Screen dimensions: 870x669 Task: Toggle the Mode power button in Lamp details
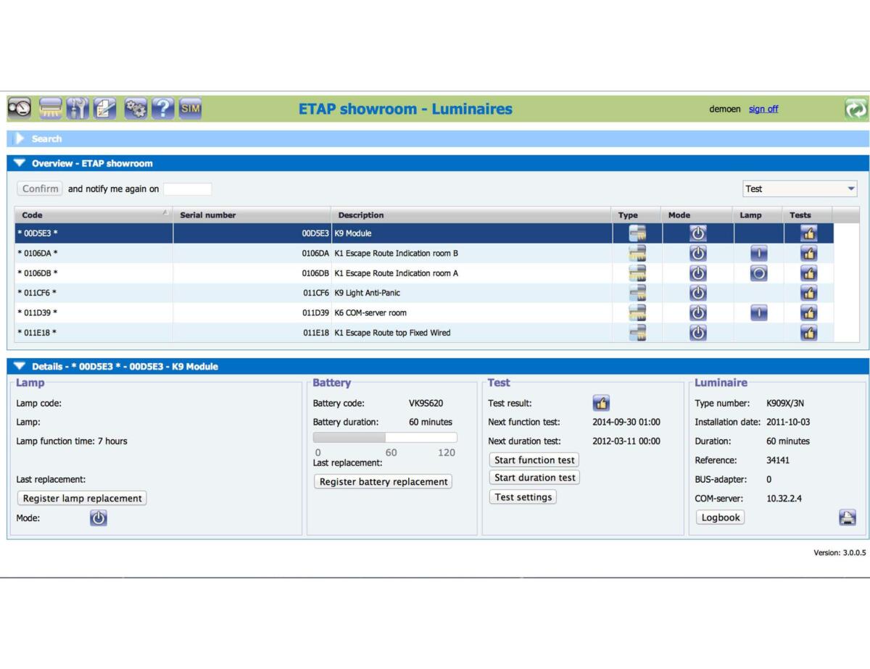(99, 518)
